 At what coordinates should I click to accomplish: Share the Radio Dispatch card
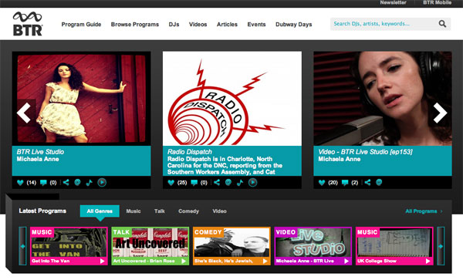coord(217,182)
